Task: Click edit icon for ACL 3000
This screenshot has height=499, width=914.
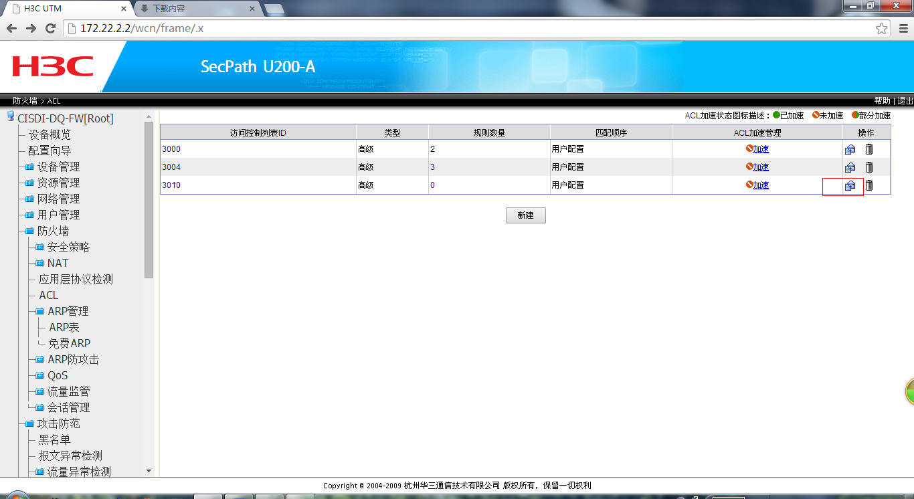Action: (x=850, y=149)
